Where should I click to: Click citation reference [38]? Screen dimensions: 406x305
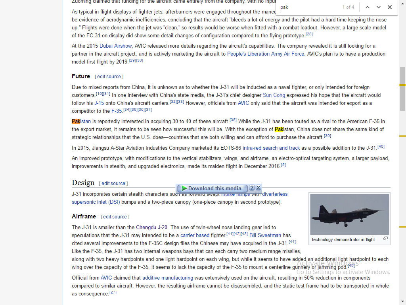coord(233,120)
